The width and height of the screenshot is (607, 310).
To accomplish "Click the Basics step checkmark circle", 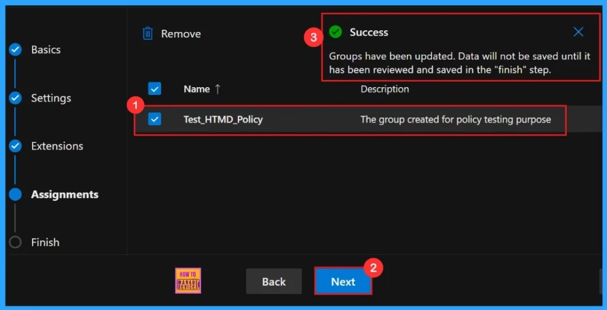I will coord(15,50).
